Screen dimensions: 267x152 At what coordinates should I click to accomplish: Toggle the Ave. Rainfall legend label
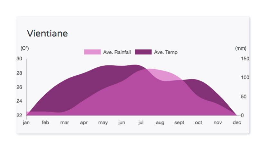[x=117, y=52]
